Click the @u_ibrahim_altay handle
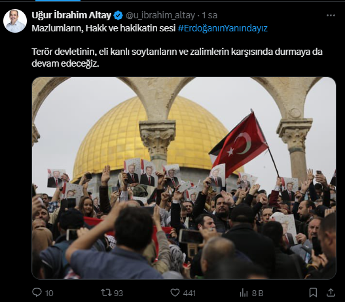Screen dimensions: 345x302 pos(160,16)
